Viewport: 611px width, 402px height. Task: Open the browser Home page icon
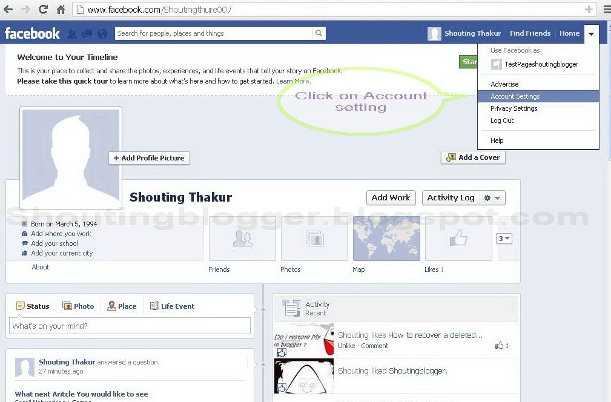coord(61,9)
